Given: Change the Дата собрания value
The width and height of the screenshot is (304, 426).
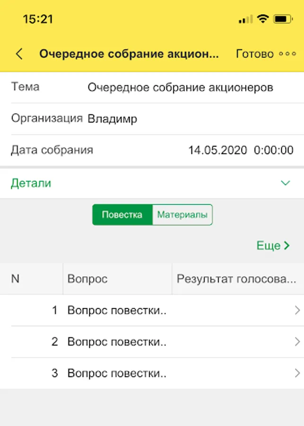Looking at the screenshot, I should pos(241,151).
